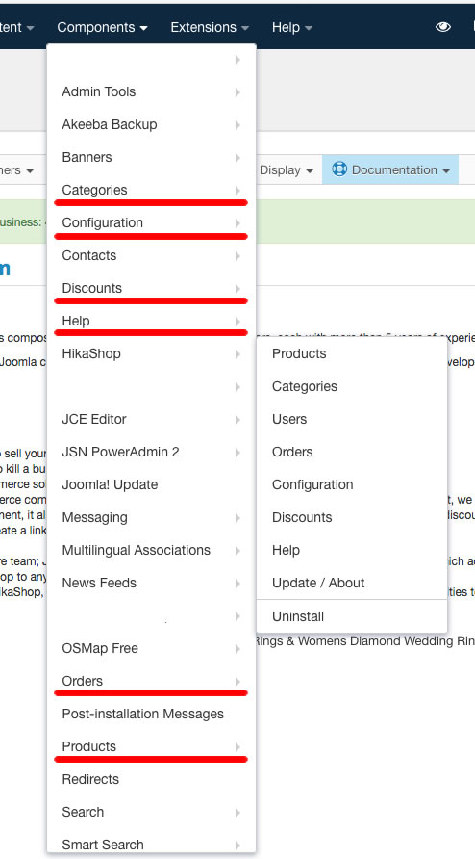Open the Extensions menu in top bar
Image resolution: width=475 pixels, height=859 pixels.
[210, 27]
